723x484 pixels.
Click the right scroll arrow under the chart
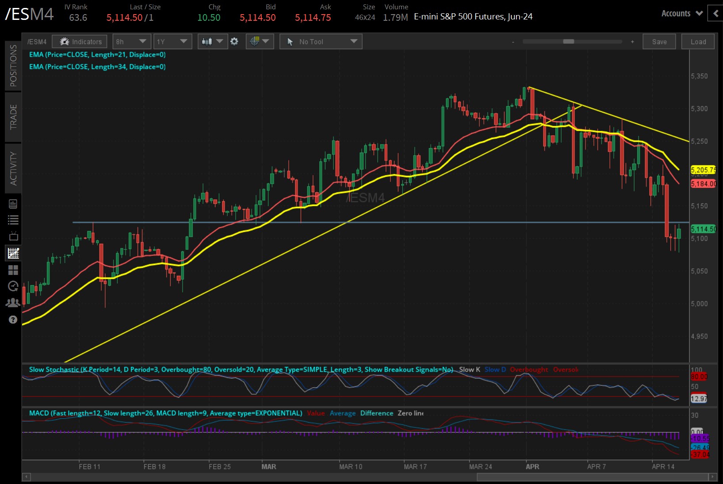coord(712,477)
